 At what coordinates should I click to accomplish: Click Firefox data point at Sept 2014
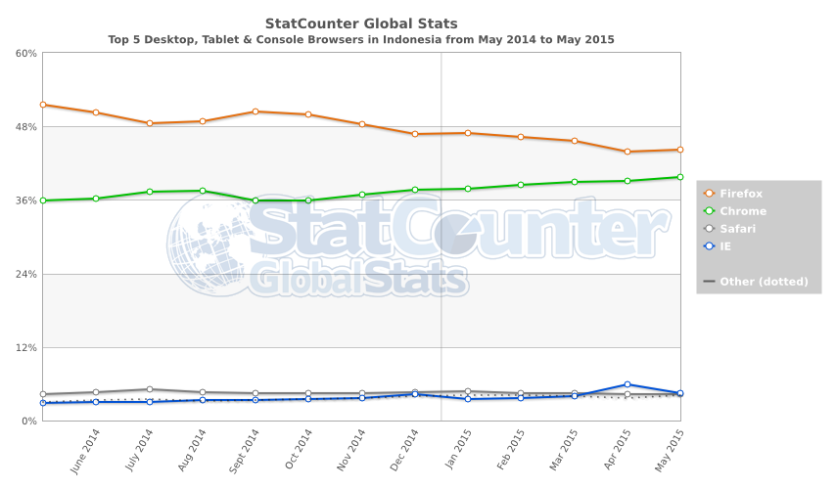pyautogui.click(x=255, y=111)
